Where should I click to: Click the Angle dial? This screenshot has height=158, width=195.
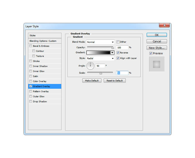tap(91, 66)
